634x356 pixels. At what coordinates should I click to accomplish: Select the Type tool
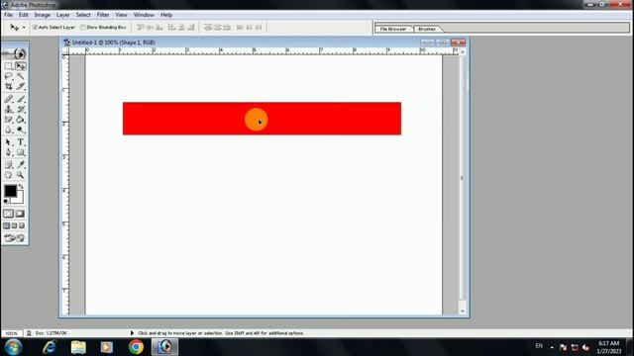click(x=21, y=142)
